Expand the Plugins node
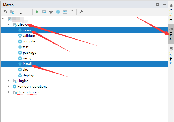This screenshot has height=122, width=174. [x=8, y=81]
